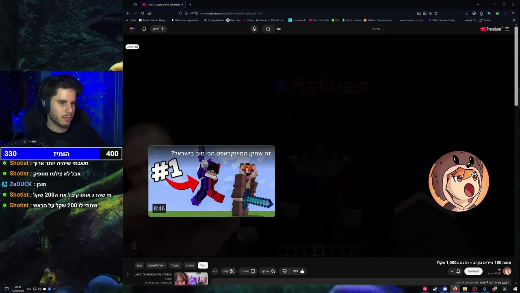Image resolution: width=520 pixels, height=293 pixels.
Task: Focus the YouTube search input field
Action: tap(329, 29)
